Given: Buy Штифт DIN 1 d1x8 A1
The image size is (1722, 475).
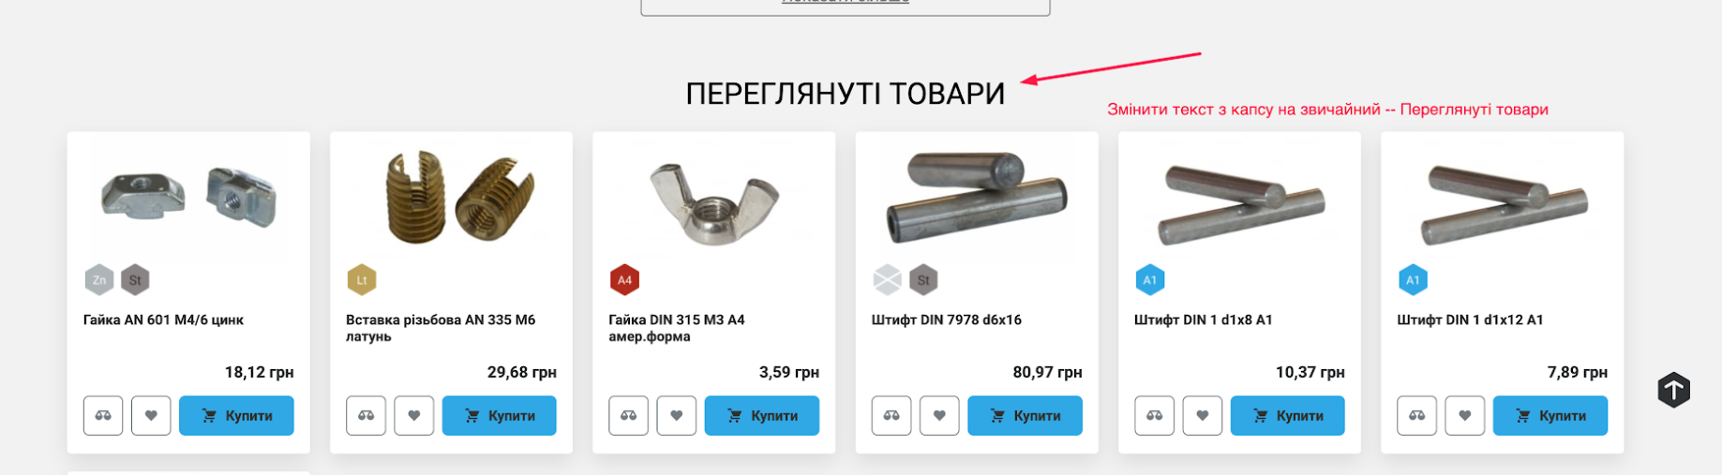Looking at the screenshot, I should [1287, 416].
